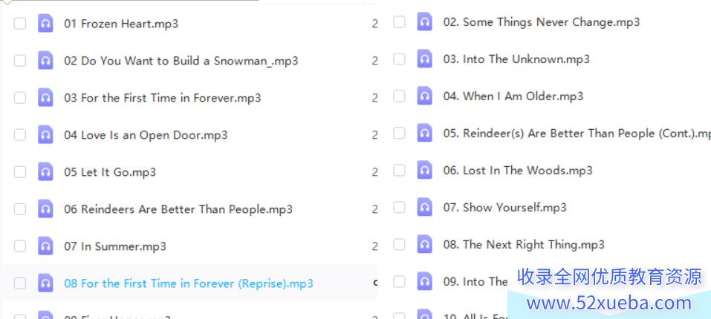The image size is (711, 319).
Task: Click the headphone icon next to 06. Lost In The Woods.mp3
Action: click(x=424, y=170)
